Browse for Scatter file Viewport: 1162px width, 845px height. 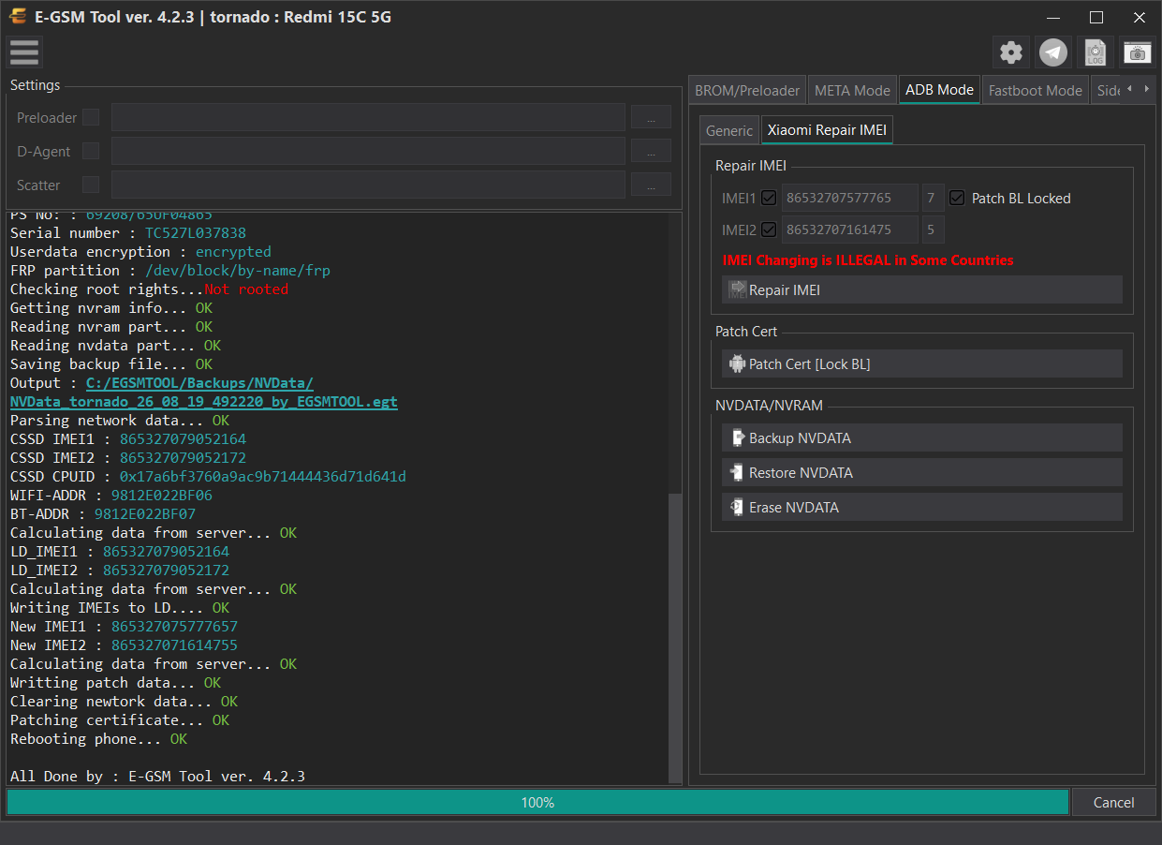tap(651, 185)
